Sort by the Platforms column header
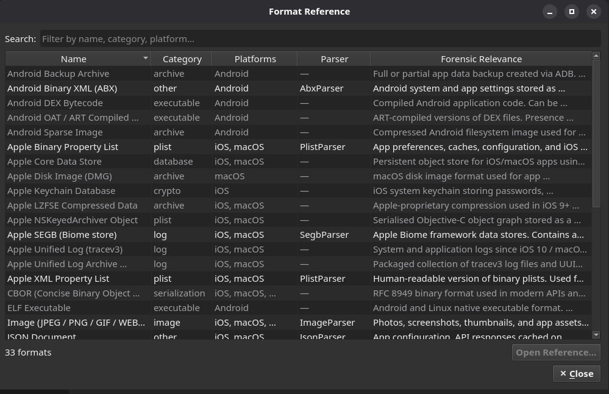The width and height of the screenshot is (609, 394). point(255,59)
